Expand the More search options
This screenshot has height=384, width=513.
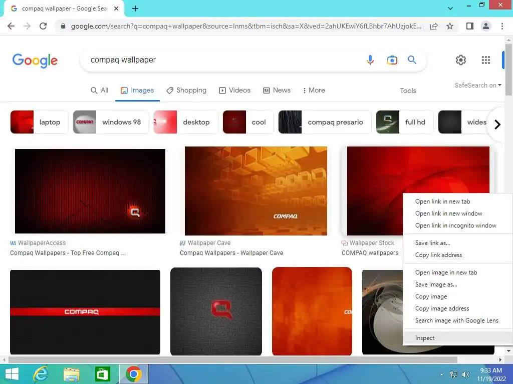pos(314,90)
